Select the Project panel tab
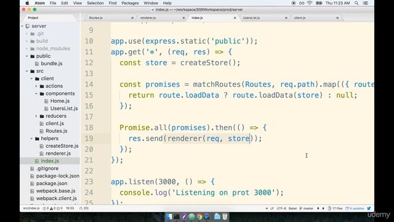The height and width of the screenshot is (222, 394). [33, 18]
